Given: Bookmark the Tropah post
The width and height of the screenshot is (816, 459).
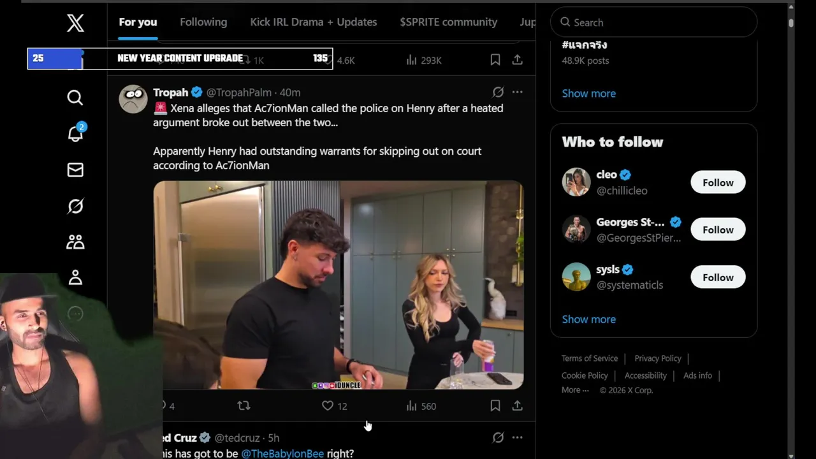Looking at the screenshot, I should tap(495, 405).
